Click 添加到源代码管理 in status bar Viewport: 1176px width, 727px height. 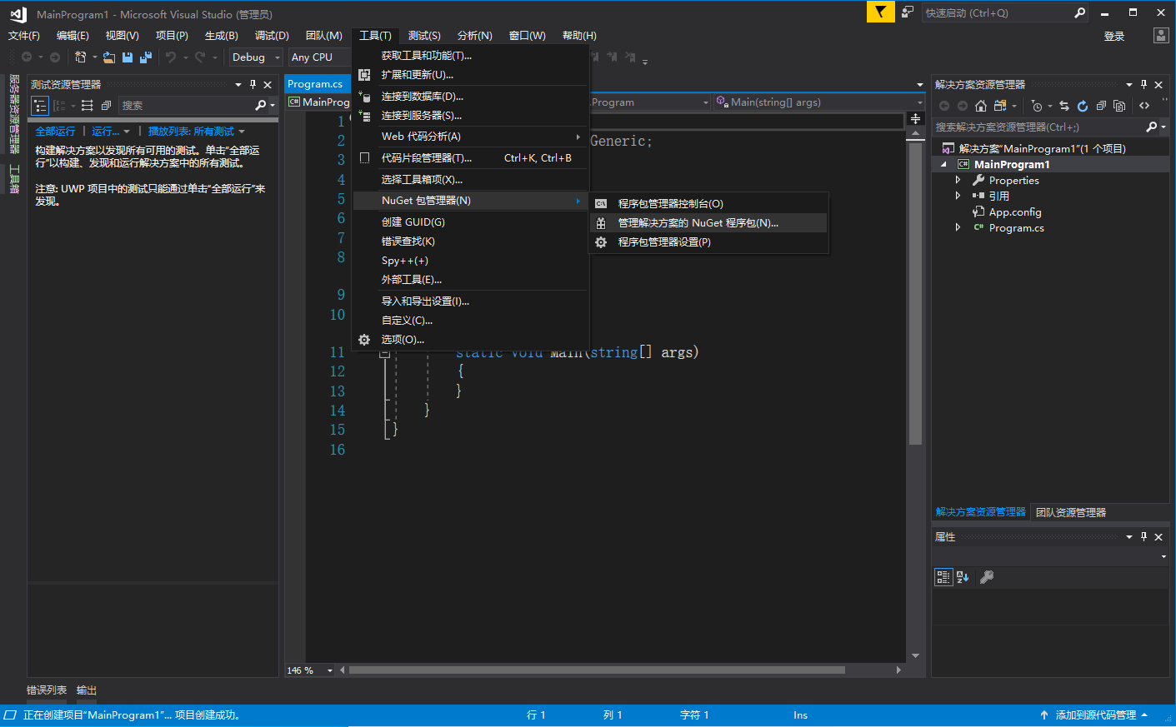tap(1095, 715)
